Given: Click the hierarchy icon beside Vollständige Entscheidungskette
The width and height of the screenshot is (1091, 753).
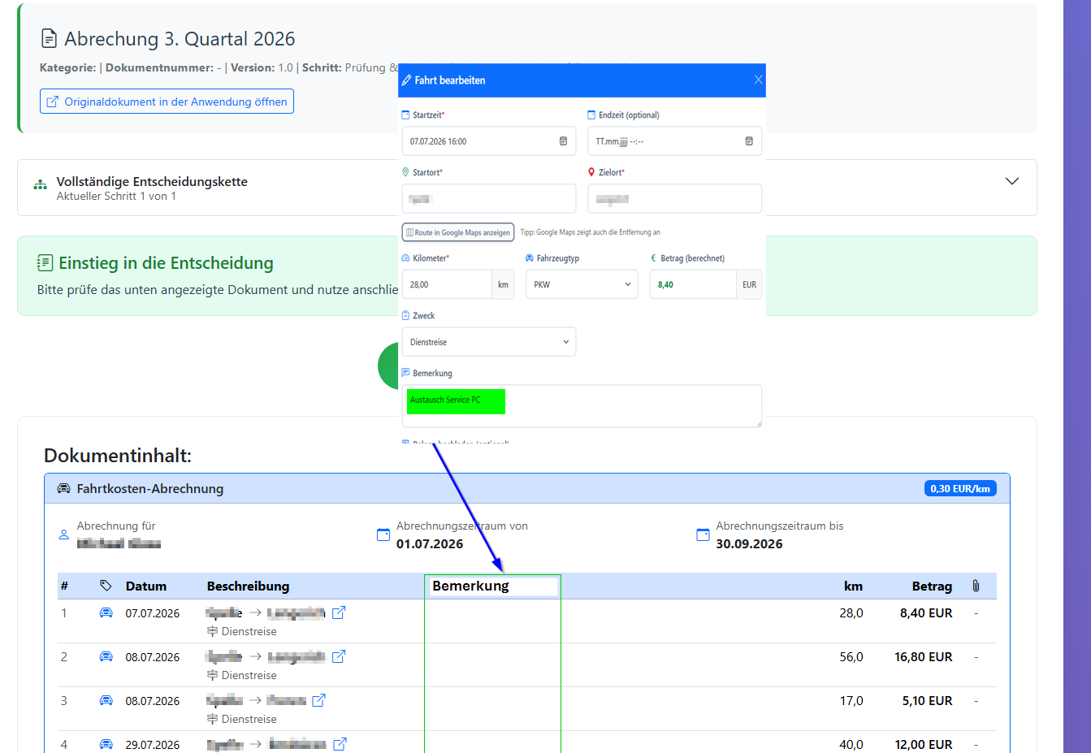Looking at the screenshot, I should (40, 184).
